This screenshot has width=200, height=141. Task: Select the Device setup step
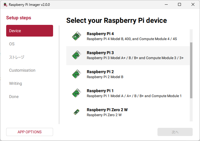[x=29, y=31]
